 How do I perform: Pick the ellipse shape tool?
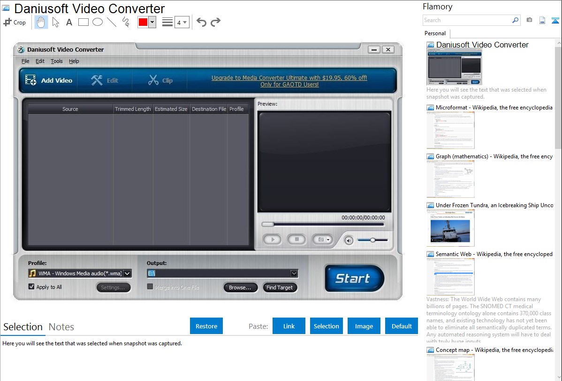click(x=98, y=22)
